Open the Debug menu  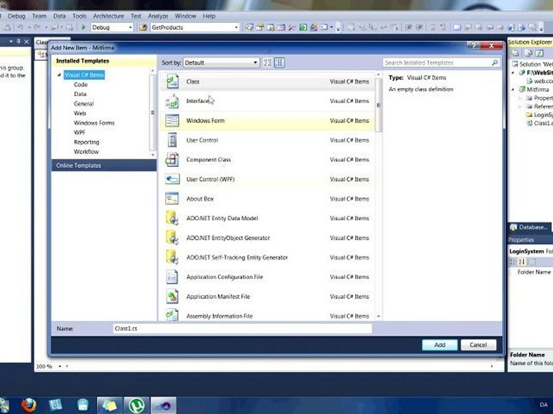coord(16,16)
